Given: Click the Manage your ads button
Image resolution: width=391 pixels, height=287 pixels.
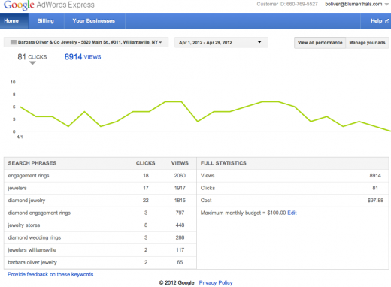Looking at the screenshot, I should (367, 43).
